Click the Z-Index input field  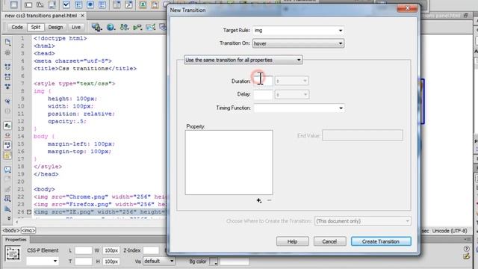point(151,250)
